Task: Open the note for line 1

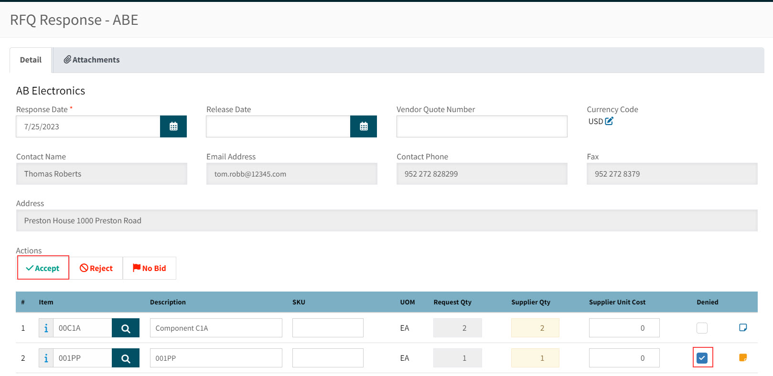Action: click(743, 327)
